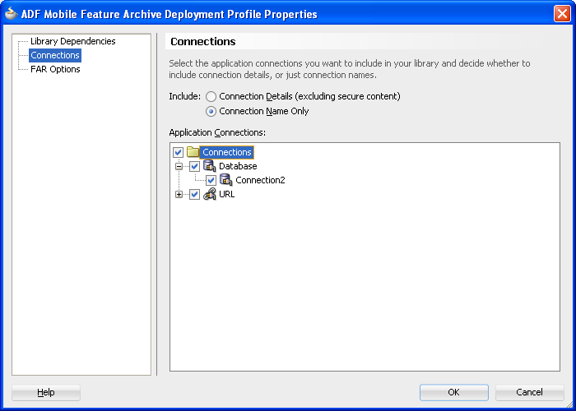The image size is (576, 411).
Task: Expand the URL tree node
Action: point(179,195)
